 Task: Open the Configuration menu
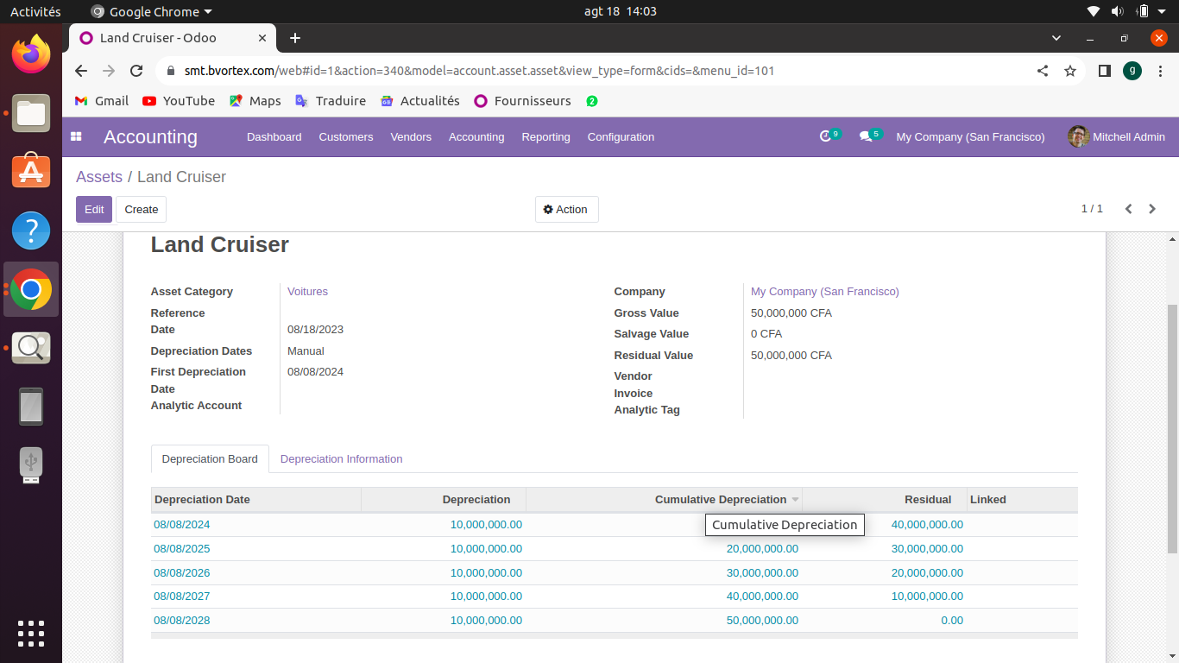[x=621, y=137]
